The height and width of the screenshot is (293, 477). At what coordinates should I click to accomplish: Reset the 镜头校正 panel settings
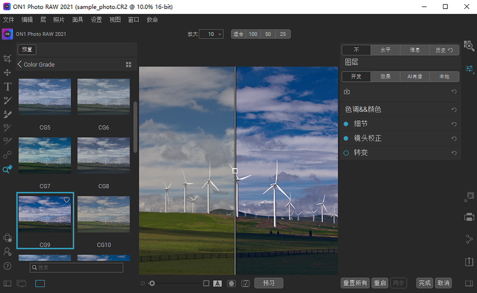coord(454,139)
